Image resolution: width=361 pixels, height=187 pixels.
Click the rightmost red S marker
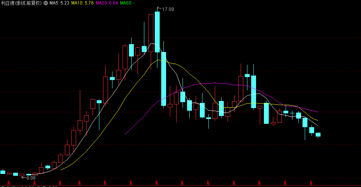311,183
